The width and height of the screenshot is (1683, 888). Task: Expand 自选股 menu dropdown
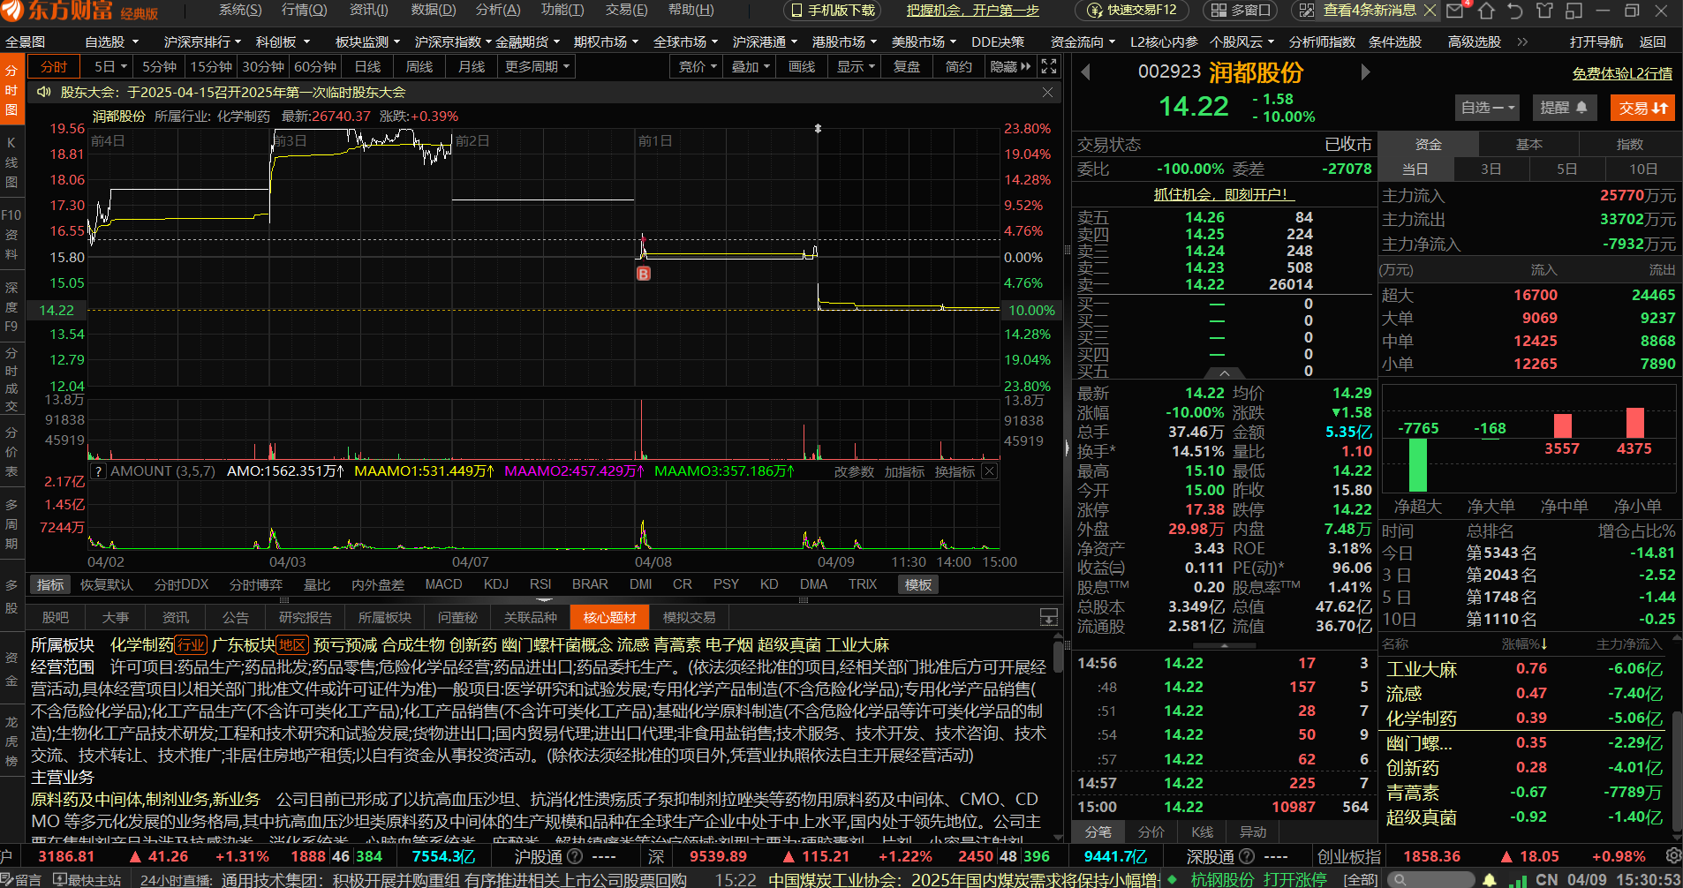tap(112, 41)
